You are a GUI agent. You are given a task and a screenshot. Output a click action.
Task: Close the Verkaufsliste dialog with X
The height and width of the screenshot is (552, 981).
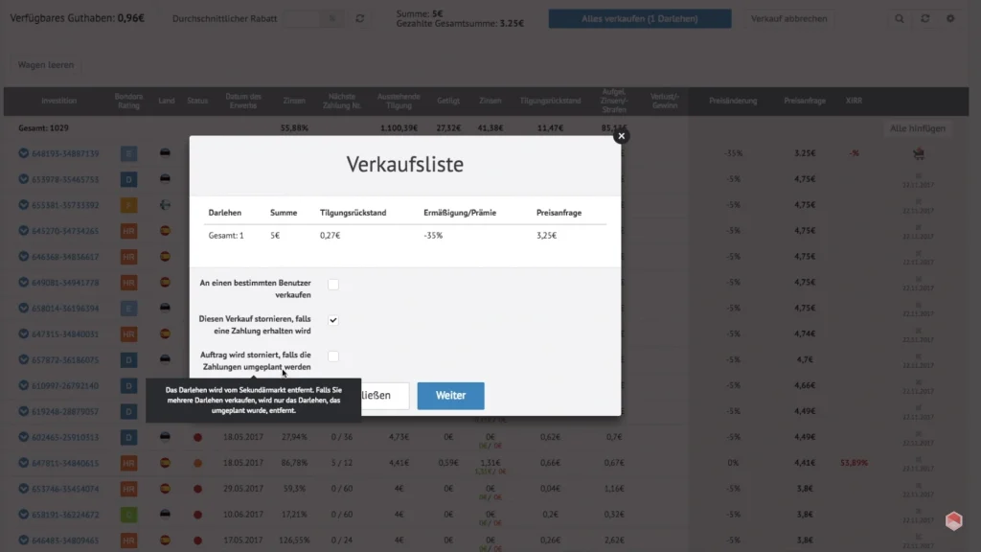[x=621, y=136]
